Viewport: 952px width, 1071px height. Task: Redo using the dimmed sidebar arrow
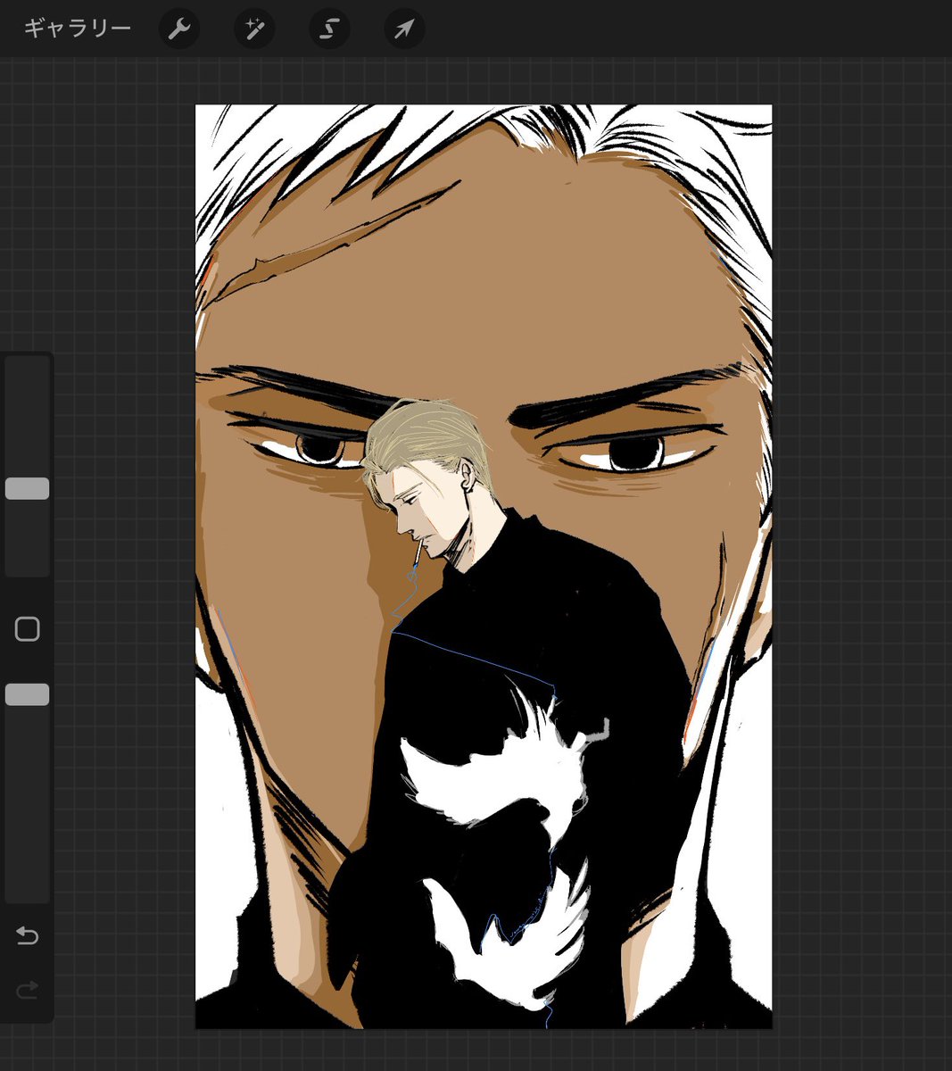coord(28,990)
